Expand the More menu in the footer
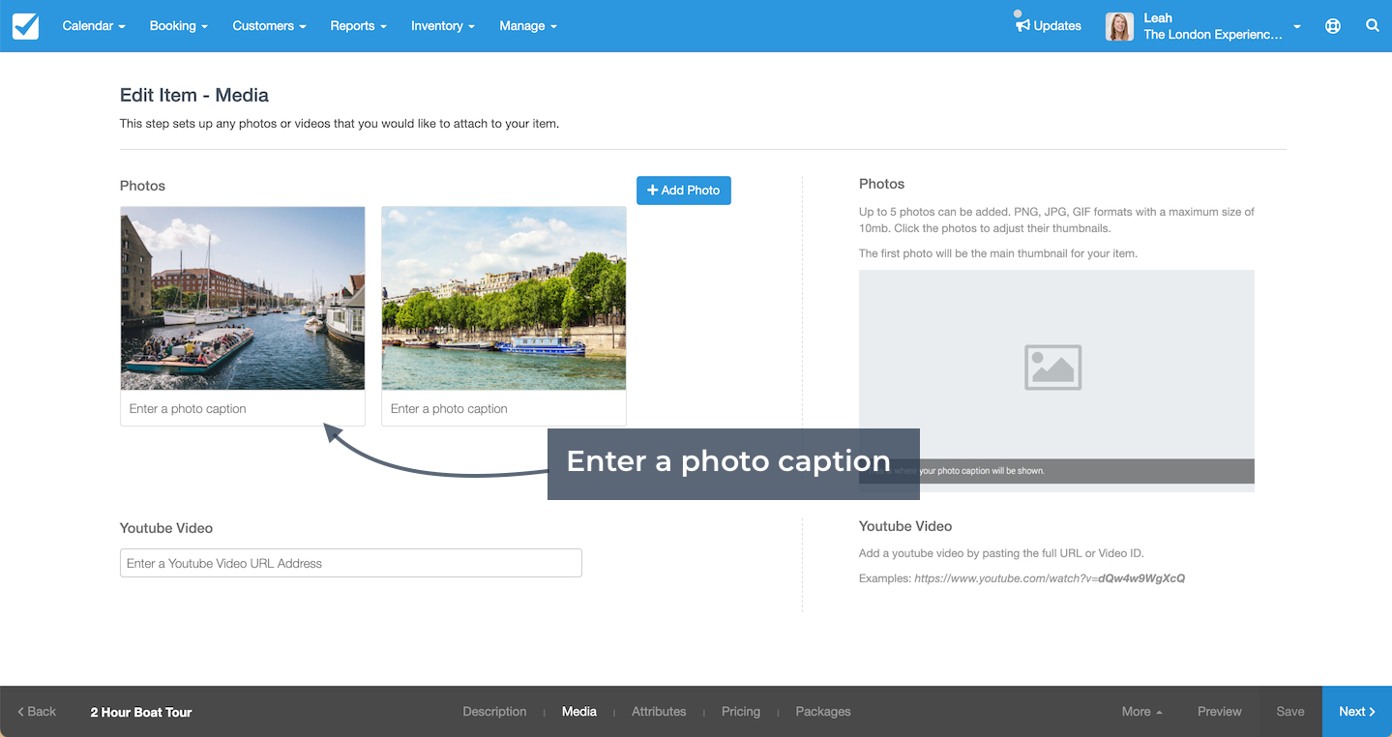 (1141, 712)
